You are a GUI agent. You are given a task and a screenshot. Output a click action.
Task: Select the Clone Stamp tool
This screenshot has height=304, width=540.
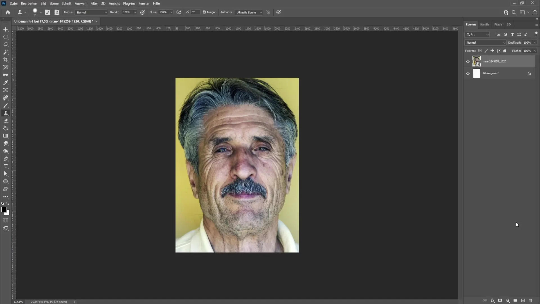coord(6,114)
